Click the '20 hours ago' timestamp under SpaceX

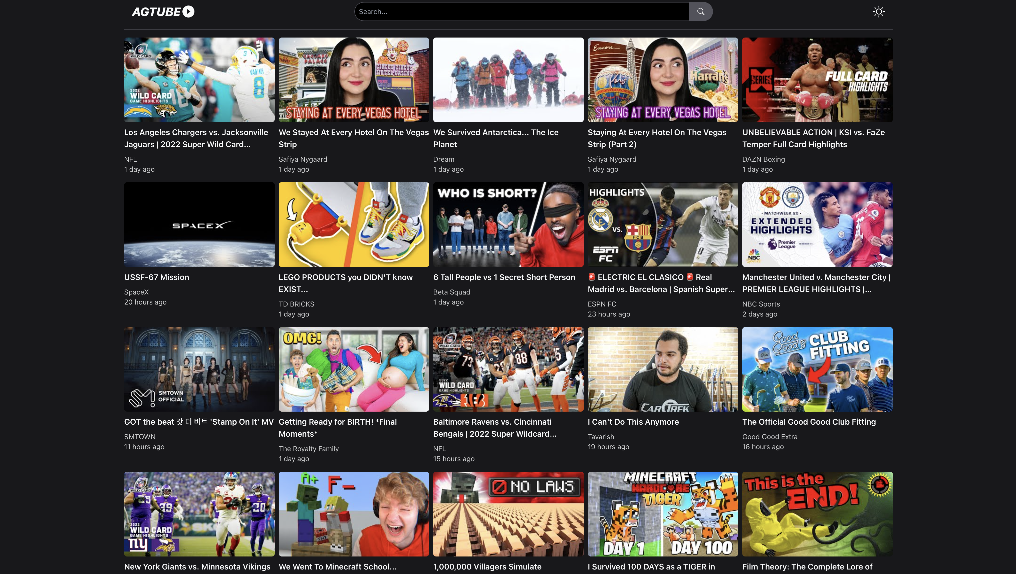(x=145, y=302)
